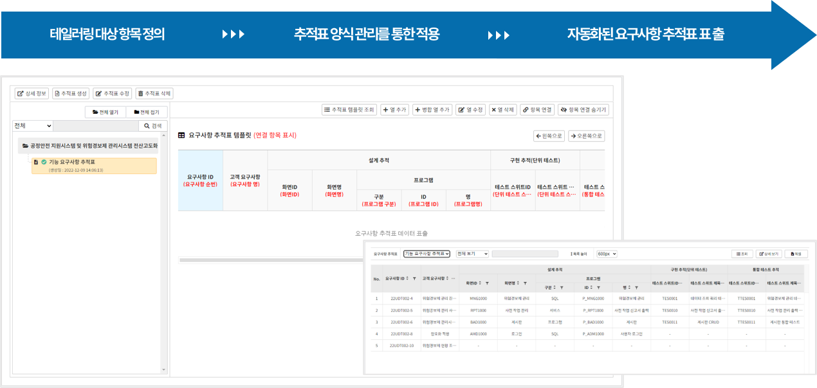Click cell TTES0011 in 통합 테스트 column
817x388 pixels.
746,322
